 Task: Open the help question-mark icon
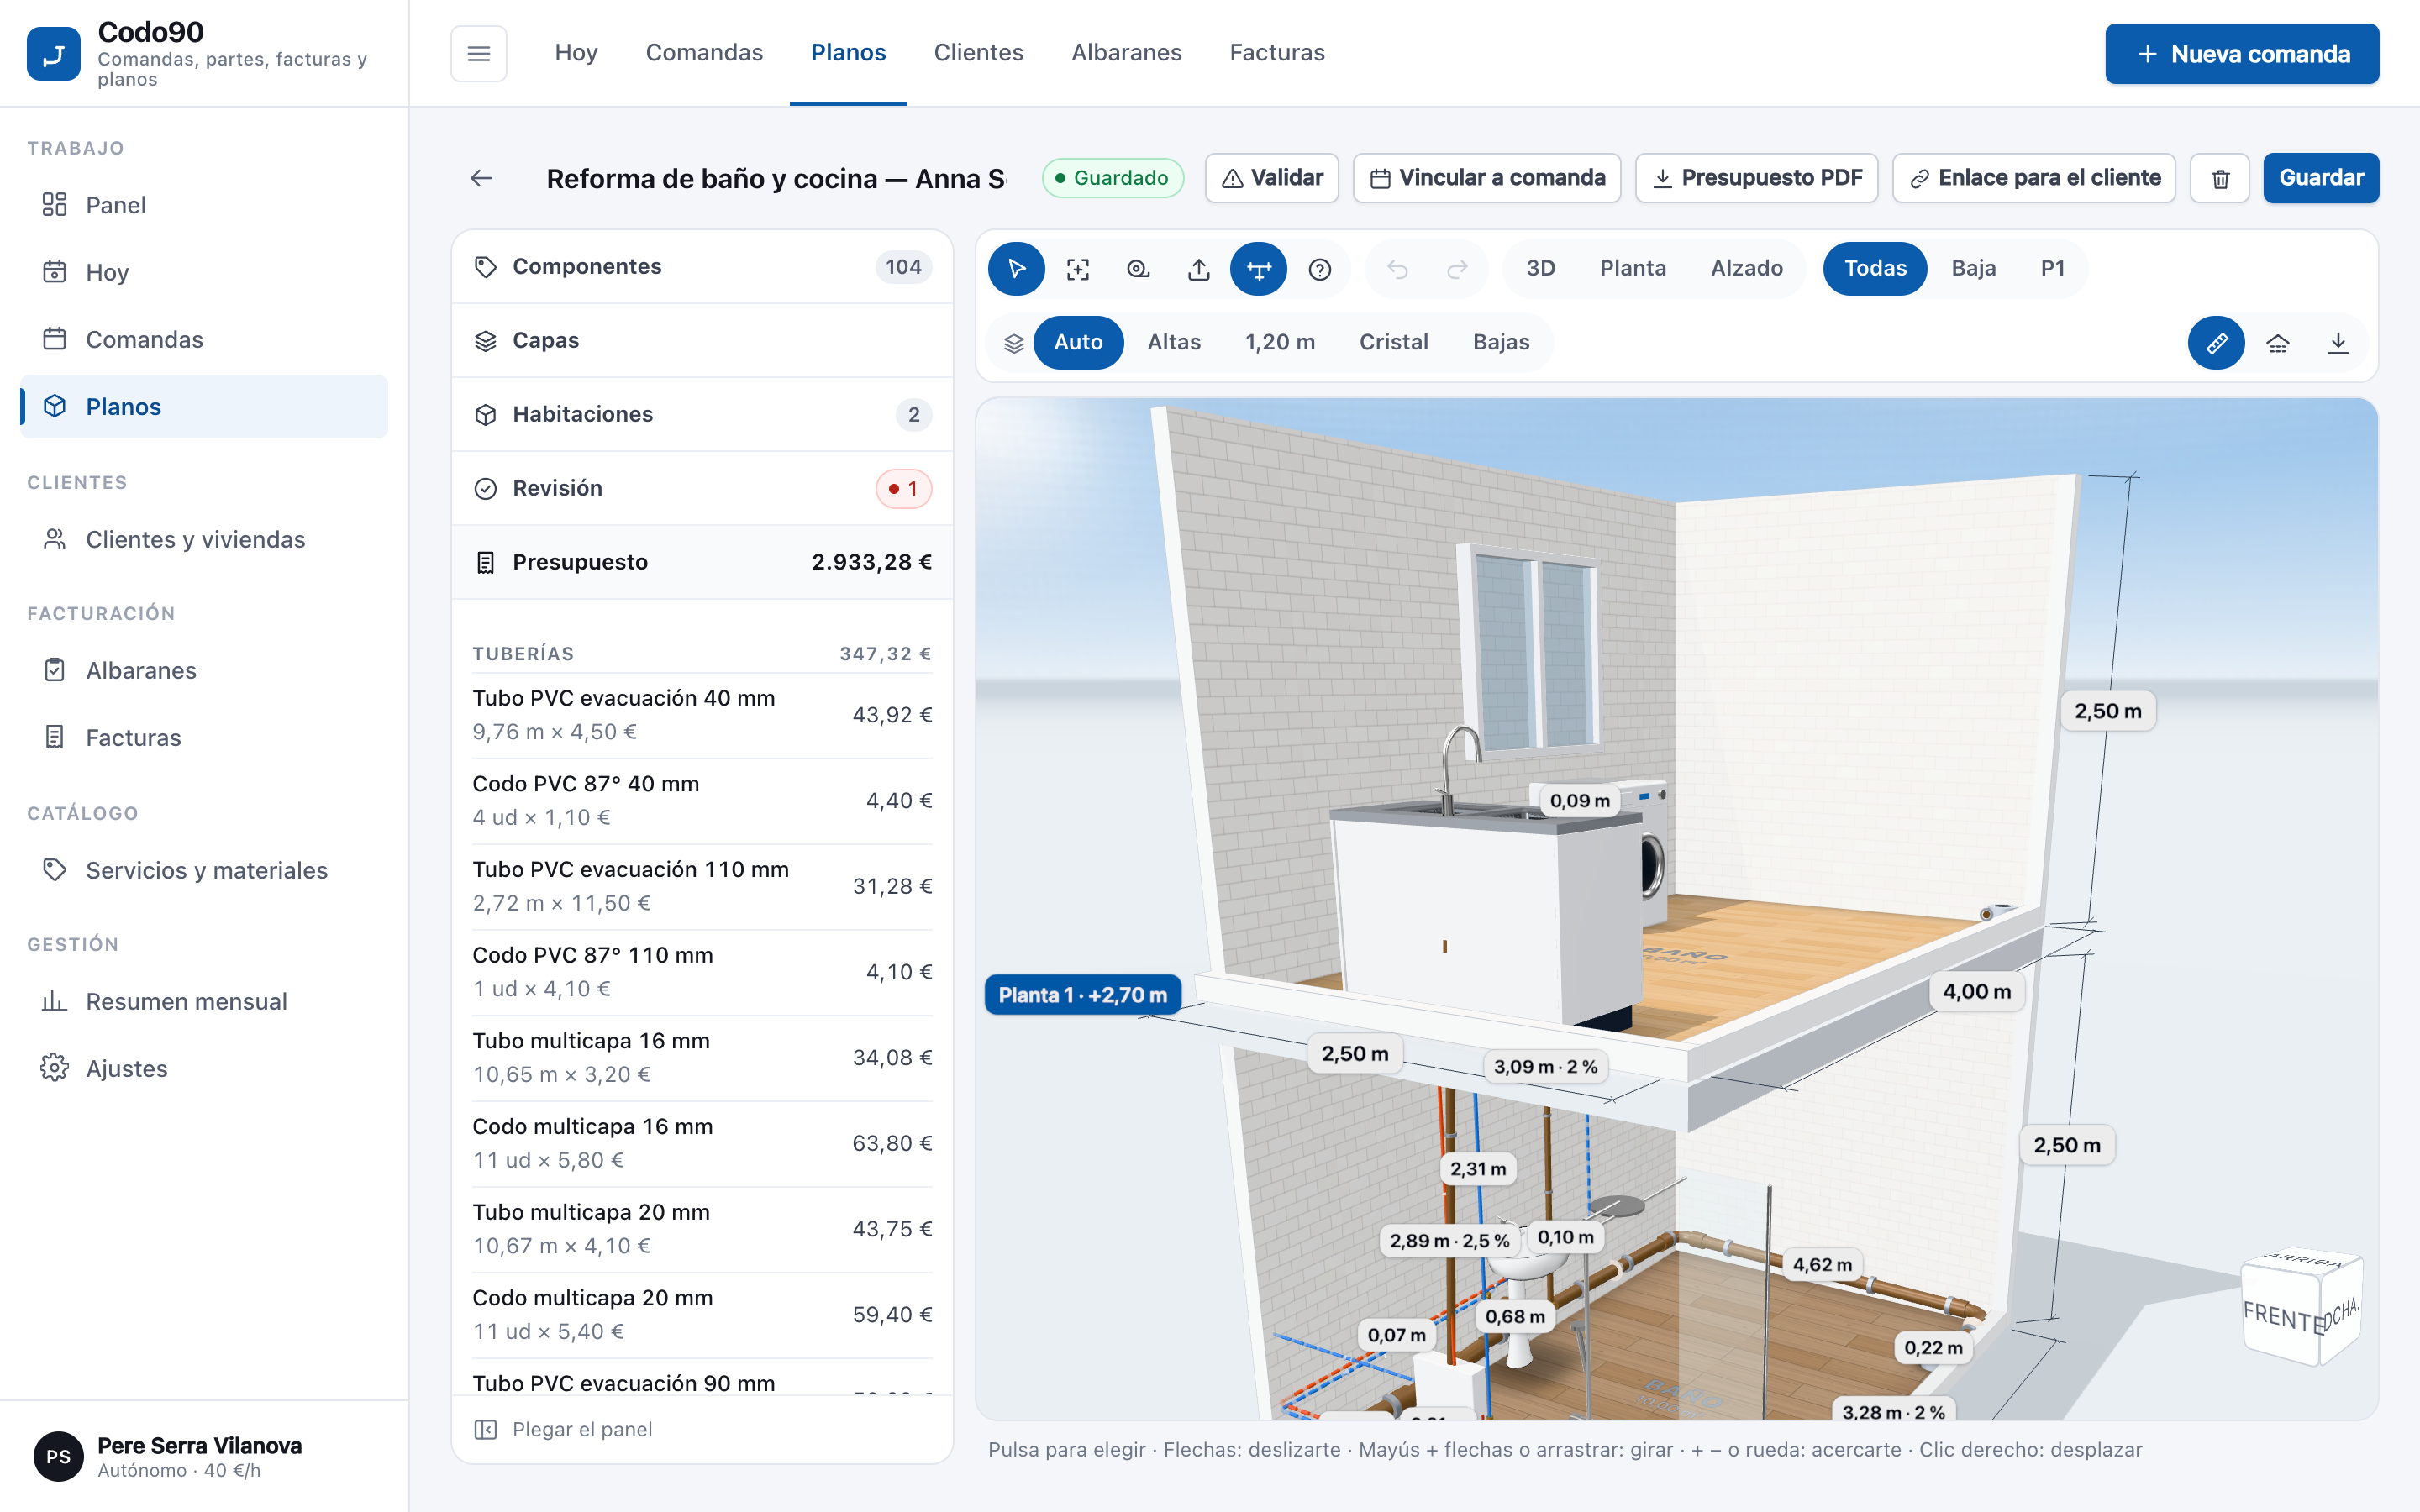point(1319,269)
